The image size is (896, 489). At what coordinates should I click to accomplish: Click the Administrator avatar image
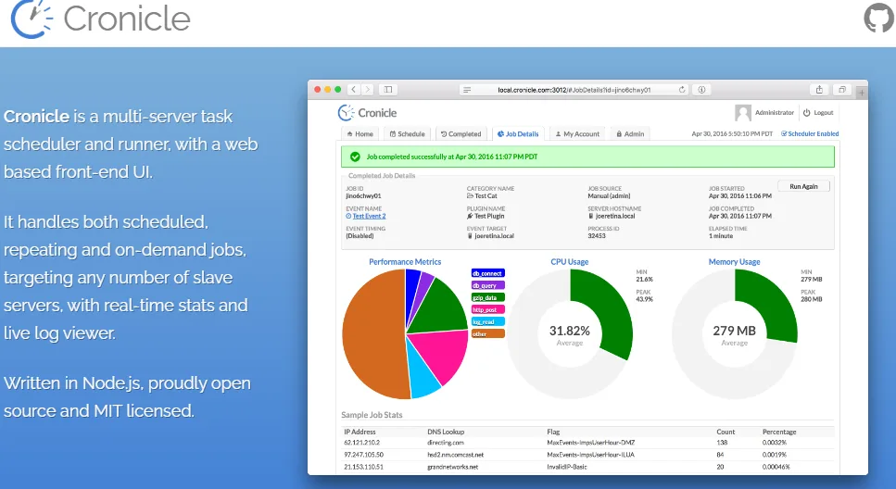pos(742,113)
